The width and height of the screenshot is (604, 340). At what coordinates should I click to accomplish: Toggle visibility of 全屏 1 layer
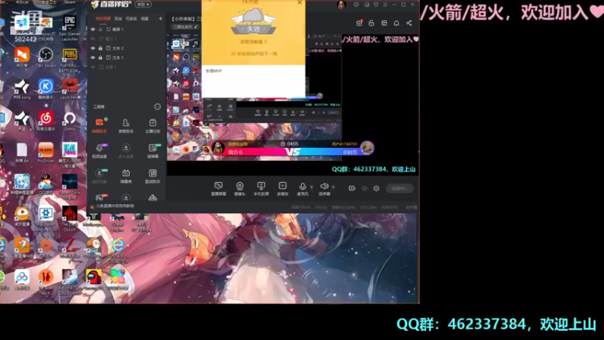[x=93, y=66]
